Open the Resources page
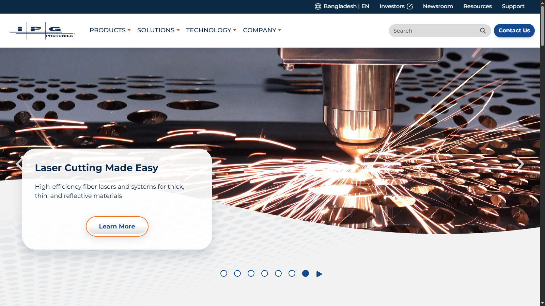This screenshot has width=545, height=306. [478, 6]
